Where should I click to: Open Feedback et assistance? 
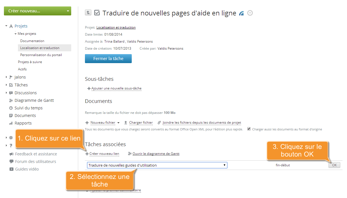tap(36, 154)
